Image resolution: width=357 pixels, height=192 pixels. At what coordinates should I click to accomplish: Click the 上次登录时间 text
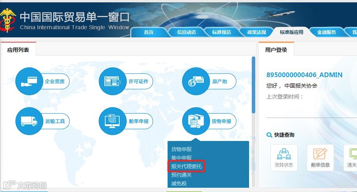(x=285, y=97)
